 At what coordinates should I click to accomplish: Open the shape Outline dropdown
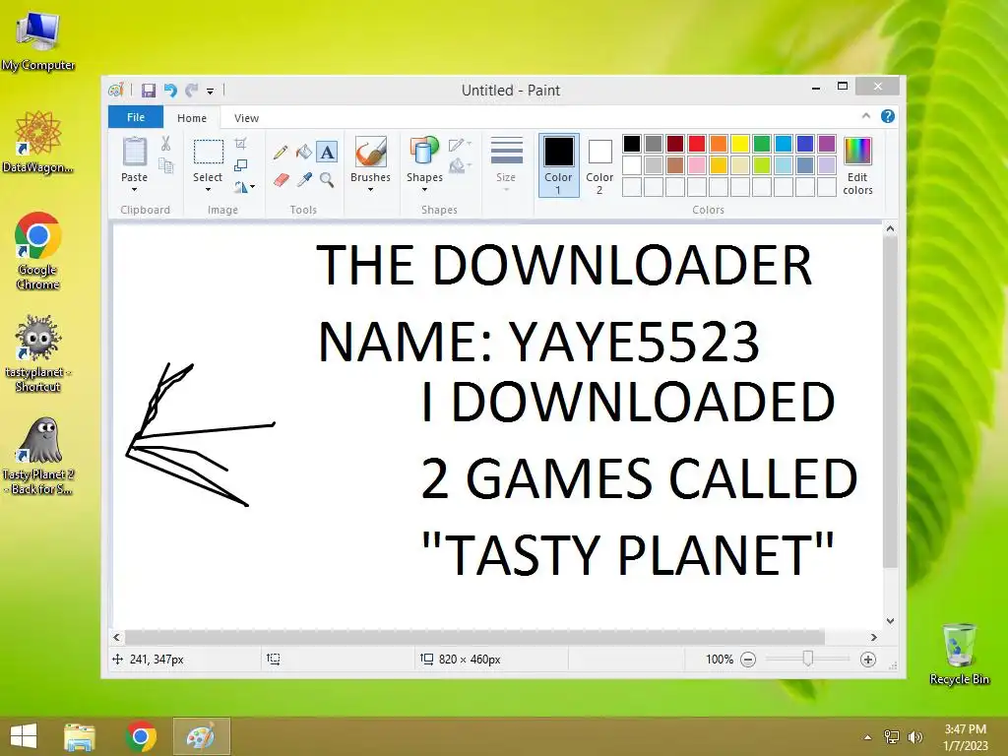pyautogui.click(x=460, y=144)
